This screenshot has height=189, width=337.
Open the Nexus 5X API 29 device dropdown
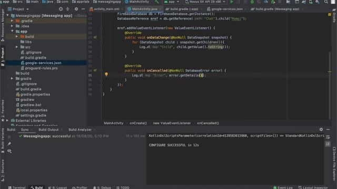[205, 2]
